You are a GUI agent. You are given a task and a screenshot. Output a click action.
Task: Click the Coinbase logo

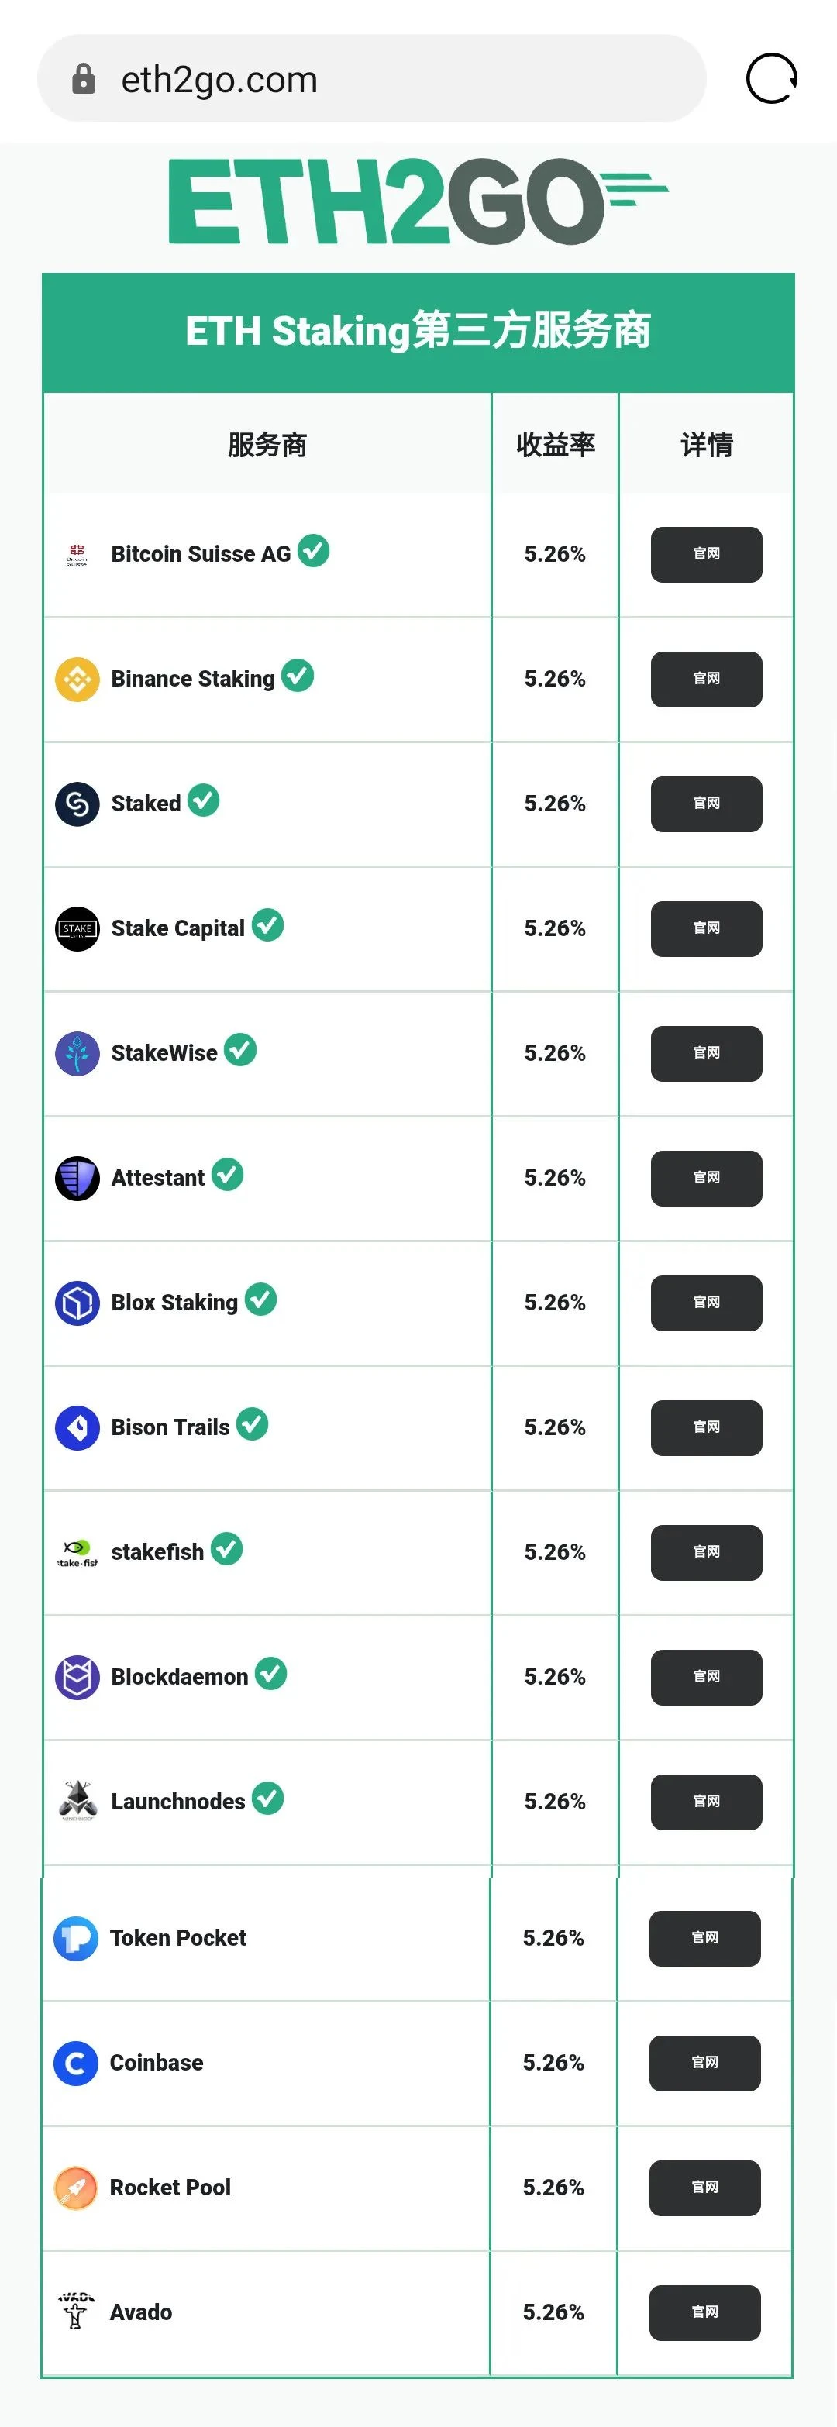pyautogui.click(x=77, y=2062)
